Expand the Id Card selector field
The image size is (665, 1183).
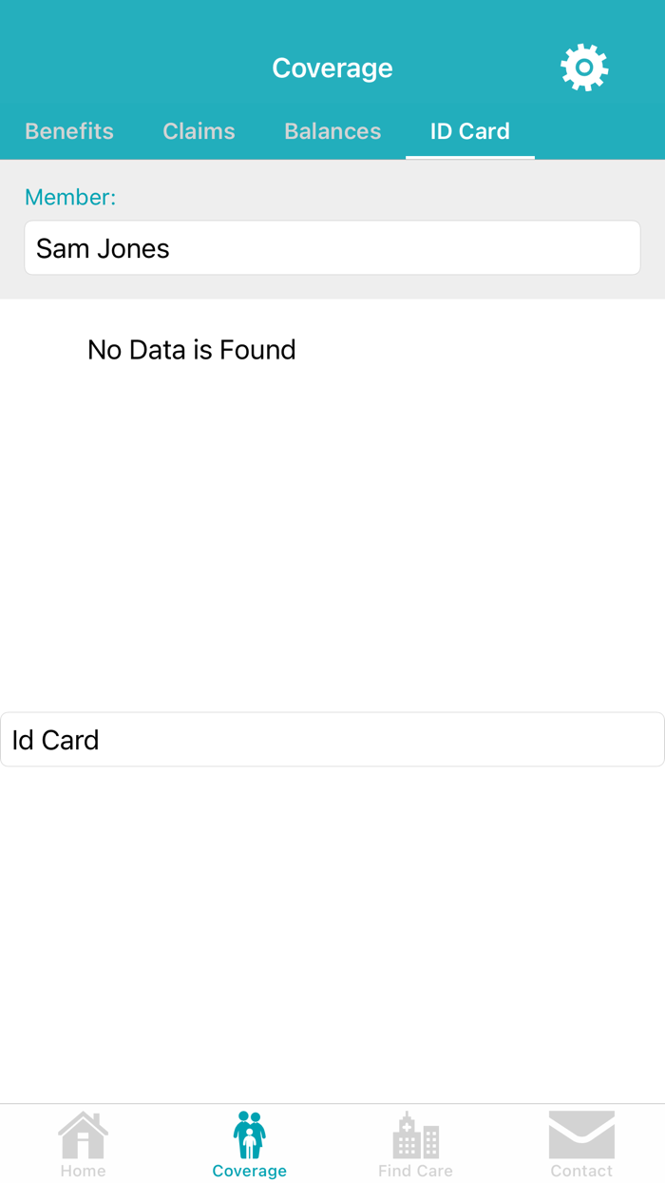click(332, 740)
